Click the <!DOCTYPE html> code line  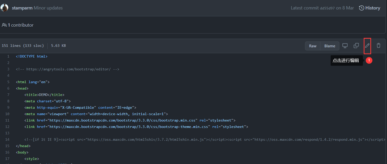tap(32, 56)
